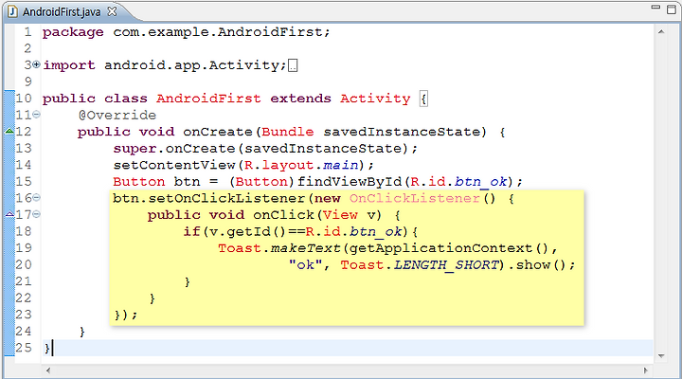Click 'btn_ok' on line 15

tap(481, 182)
